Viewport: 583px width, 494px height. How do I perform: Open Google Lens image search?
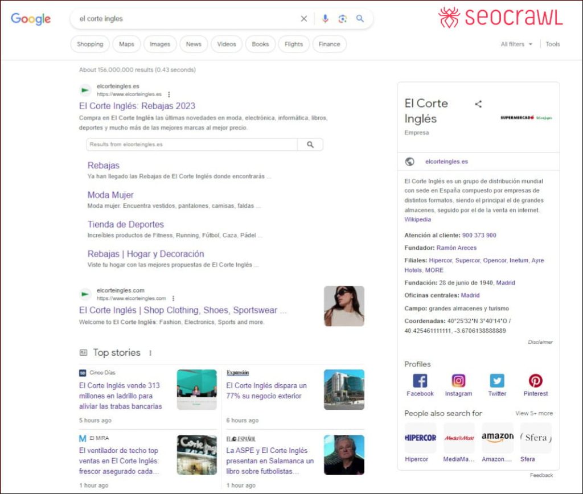[342, 19]
